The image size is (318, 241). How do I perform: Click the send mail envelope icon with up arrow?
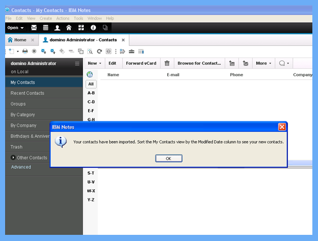click(53, 51)
